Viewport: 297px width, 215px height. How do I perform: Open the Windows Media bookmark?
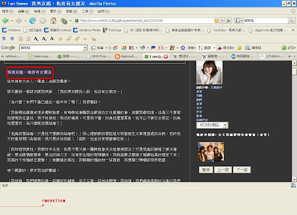(x=87, y=30)
